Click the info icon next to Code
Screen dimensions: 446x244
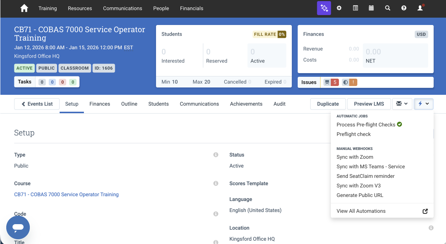tap(216, 214)
